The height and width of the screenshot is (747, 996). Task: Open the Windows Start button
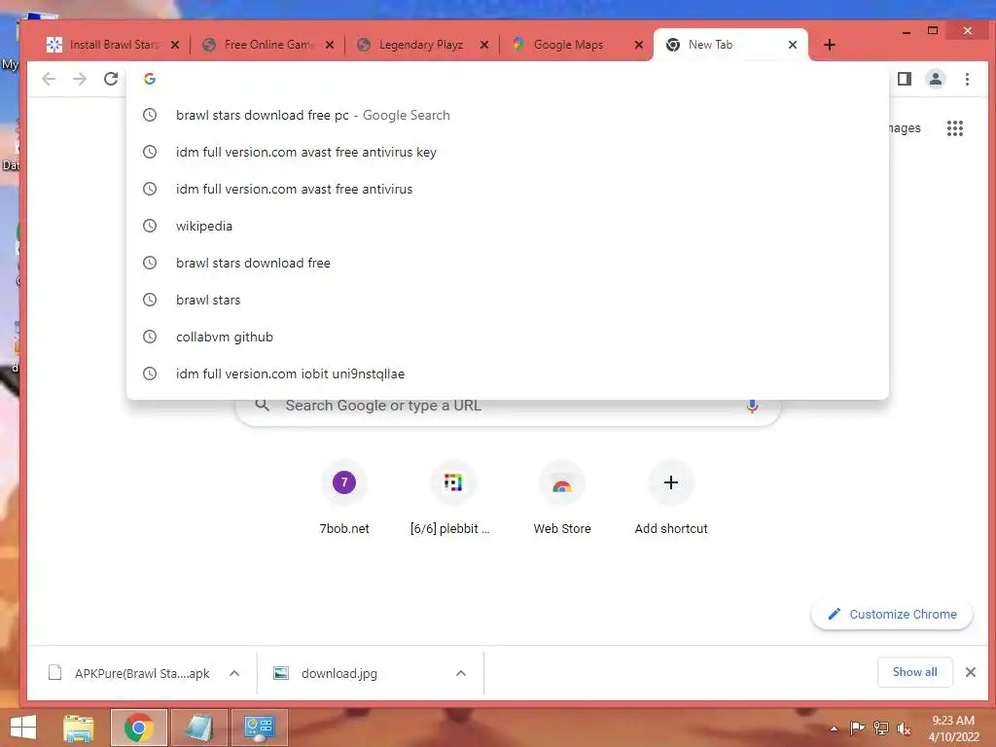[x=23, y=728]
